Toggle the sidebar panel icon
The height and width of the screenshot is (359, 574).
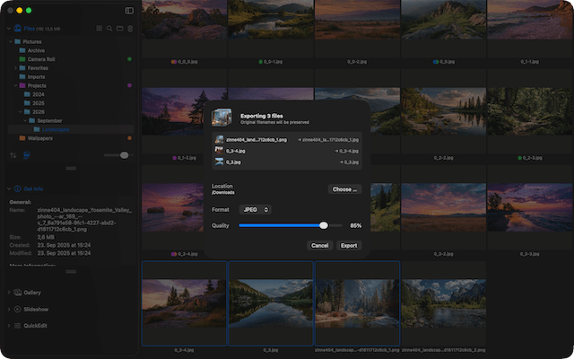pyautogui.click(x=129, y=11)
